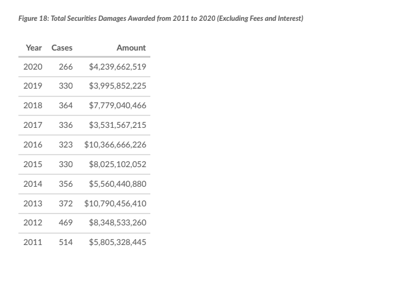Click the Year column header
Image resolution: width=394 pixels, height=292 pixels.
coord(33,48)
